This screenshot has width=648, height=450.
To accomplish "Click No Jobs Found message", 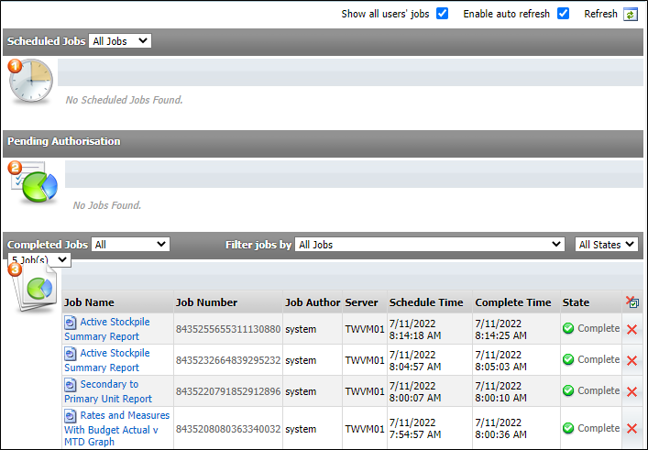I will [x=107, y=205].
